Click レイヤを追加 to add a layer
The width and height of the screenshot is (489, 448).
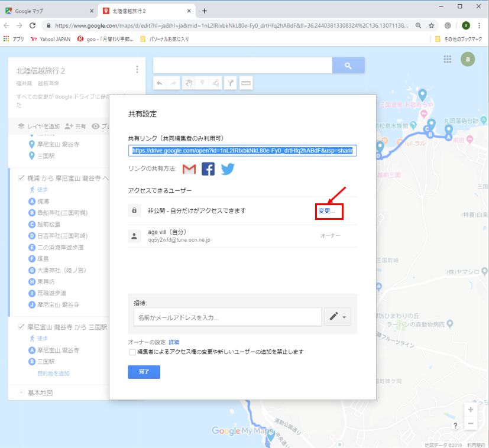coord(38,126)
